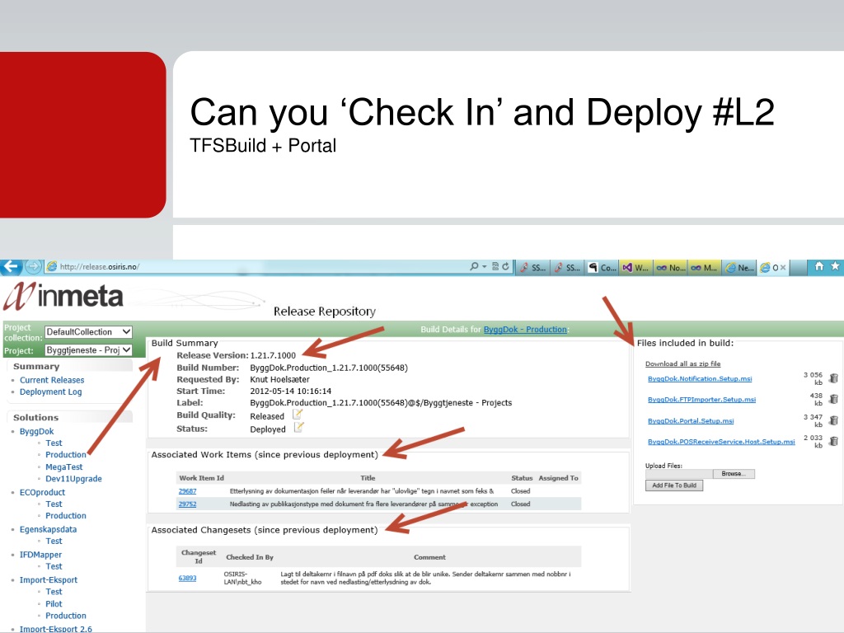Screen dimensions: 844x633
Task: Delete ByggDok.POSReceiveService.Host.Setup.msi with trash icon
Action: [833, 442]
